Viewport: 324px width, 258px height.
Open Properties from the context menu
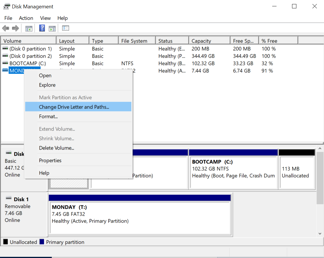point(78,160)
